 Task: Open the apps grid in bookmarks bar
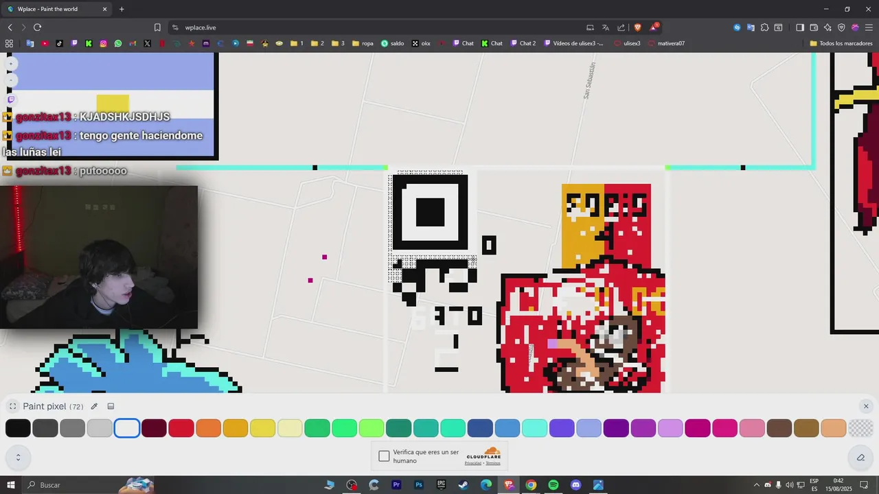[x=9, y=43]
